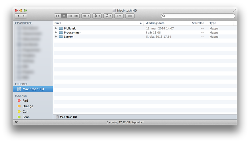This screenshot has height=143, width=250.
Task: Click the green Grøn color dot
Action: [x=19, y=117]
